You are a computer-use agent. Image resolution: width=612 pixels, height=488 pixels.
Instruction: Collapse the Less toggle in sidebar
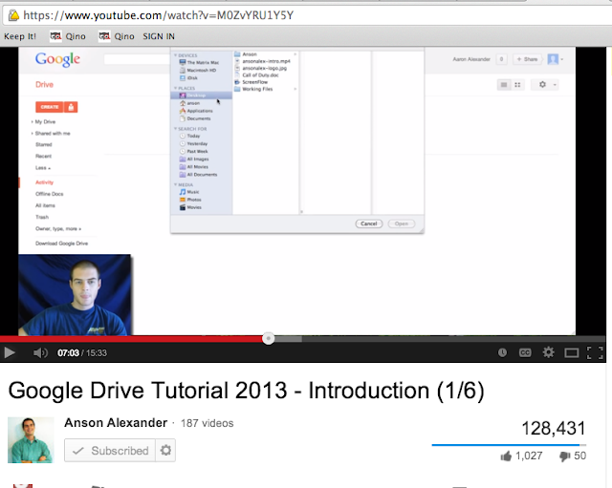43,168
